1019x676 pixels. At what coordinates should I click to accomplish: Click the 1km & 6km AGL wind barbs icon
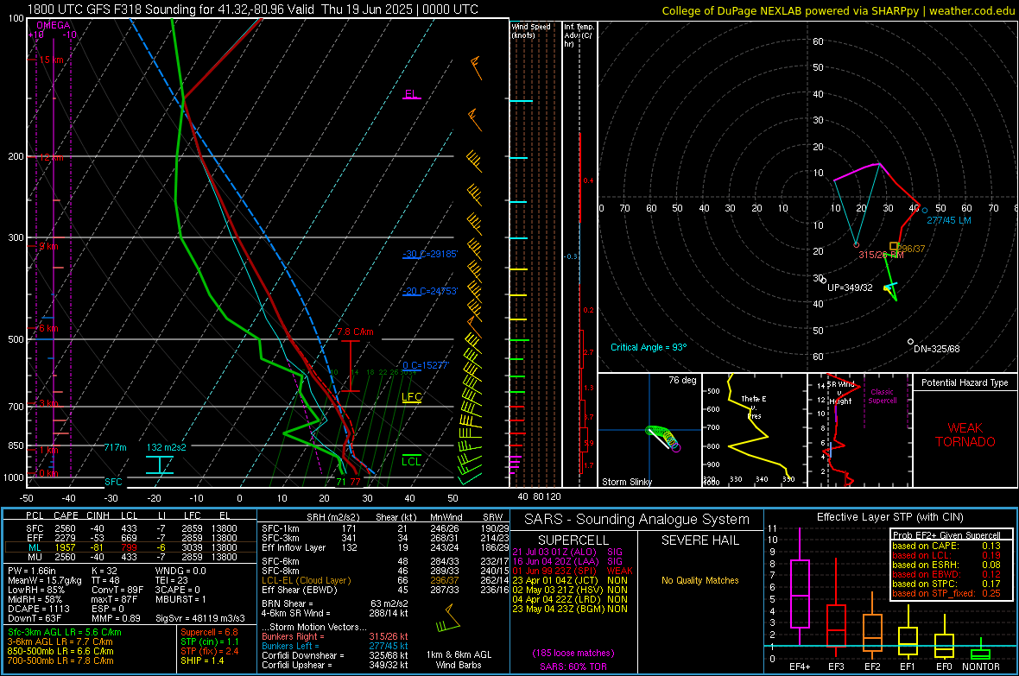(x=448, y=619)
